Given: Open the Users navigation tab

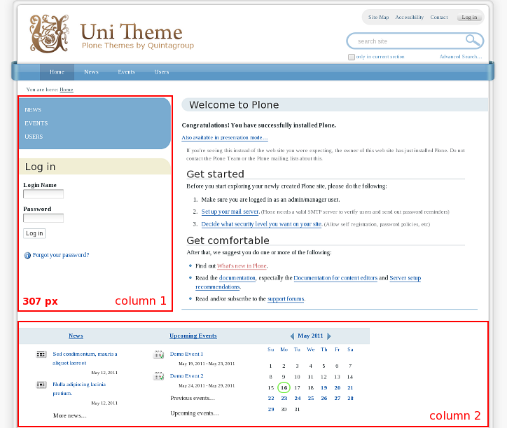Looking at the screenshot, I should 162,72.
